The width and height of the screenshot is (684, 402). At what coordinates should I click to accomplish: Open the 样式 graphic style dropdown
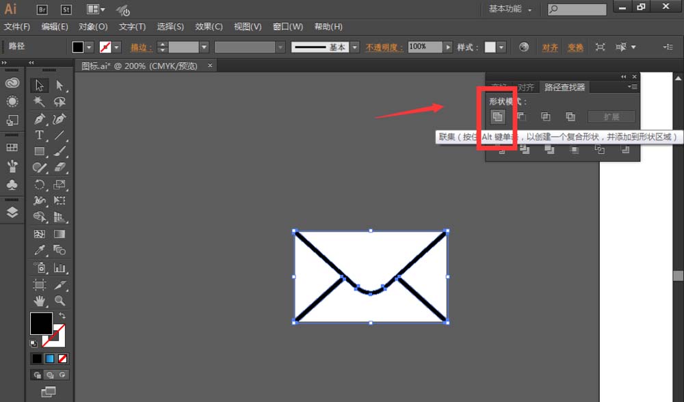pyautogui.click(x=501, y=47)
